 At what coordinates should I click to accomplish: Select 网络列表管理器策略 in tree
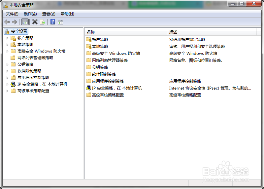coord(35,58)
